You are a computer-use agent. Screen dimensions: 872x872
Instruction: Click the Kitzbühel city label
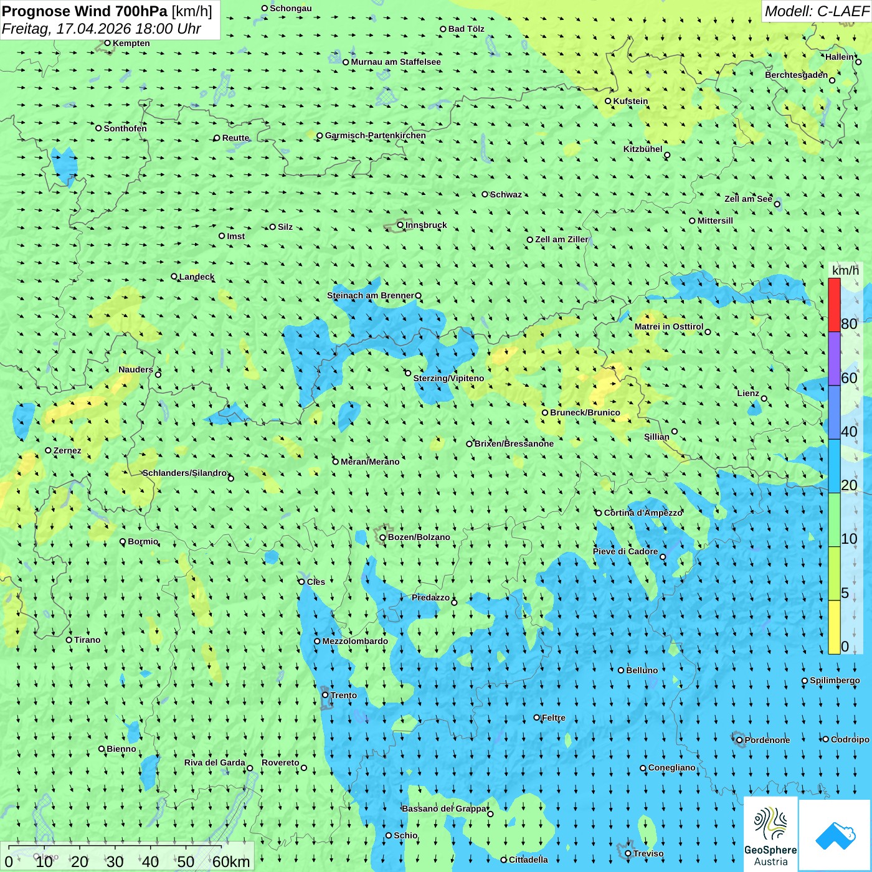tap(643, 149)
